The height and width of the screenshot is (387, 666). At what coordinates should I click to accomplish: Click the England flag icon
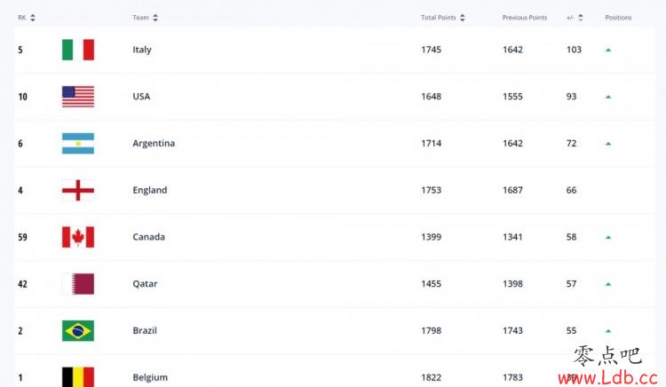pyautogui.click(x=78, y=190)
